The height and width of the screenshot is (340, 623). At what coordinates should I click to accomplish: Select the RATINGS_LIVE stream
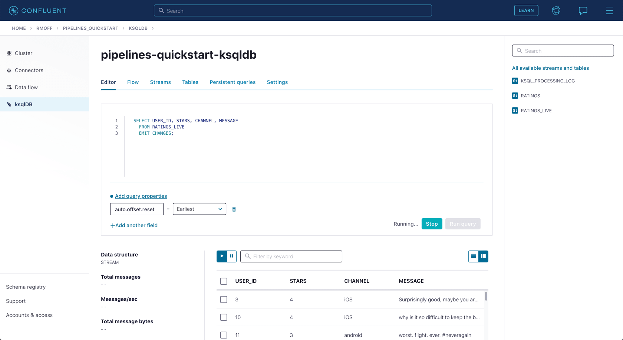click(x=536, y=111)
